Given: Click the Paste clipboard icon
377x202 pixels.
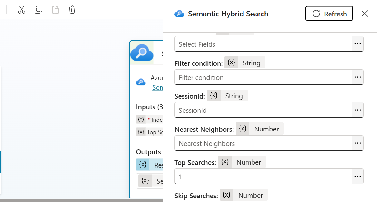Looking at the screenshot, I should 55,10.
